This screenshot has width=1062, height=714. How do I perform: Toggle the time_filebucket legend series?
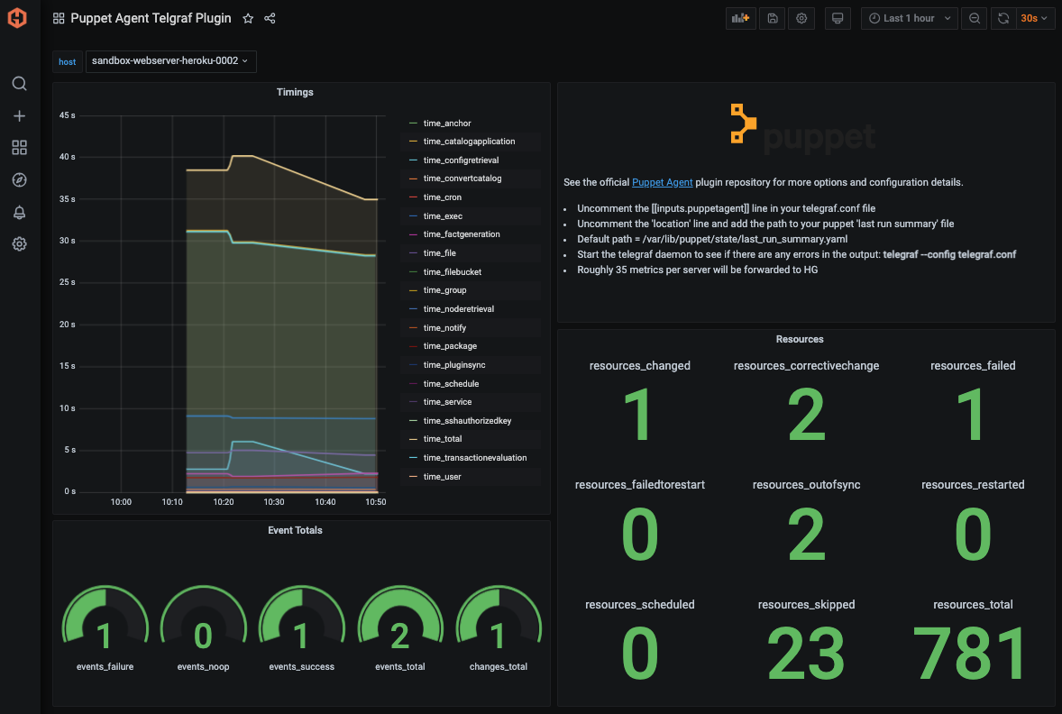tap(453, 272)
